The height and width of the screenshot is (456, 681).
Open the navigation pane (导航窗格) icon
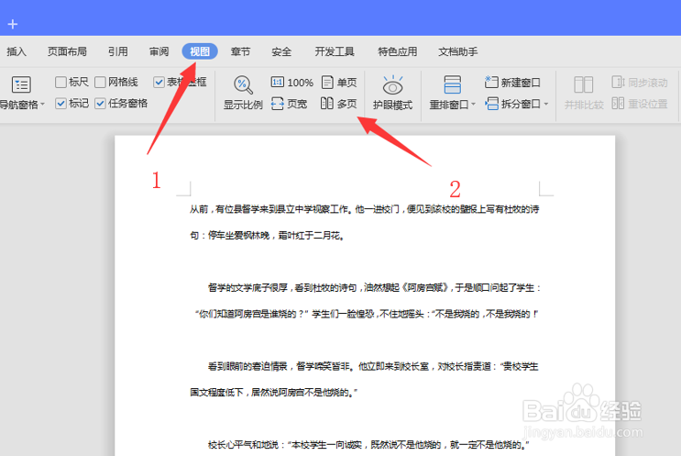coord(21,84)
